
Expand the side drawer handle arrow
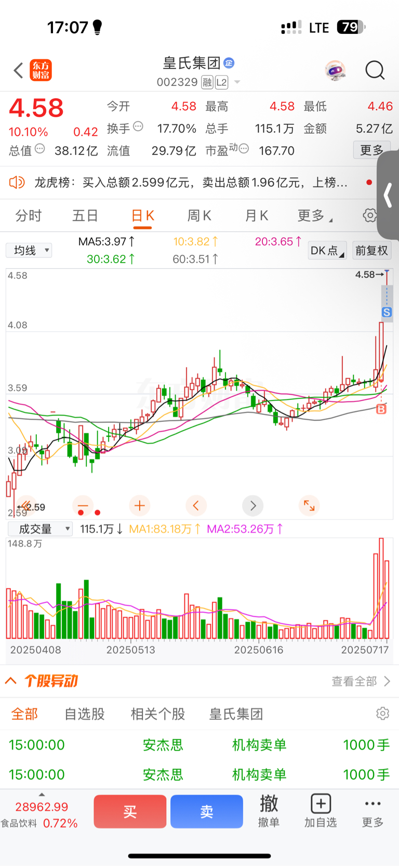(388, 196)
